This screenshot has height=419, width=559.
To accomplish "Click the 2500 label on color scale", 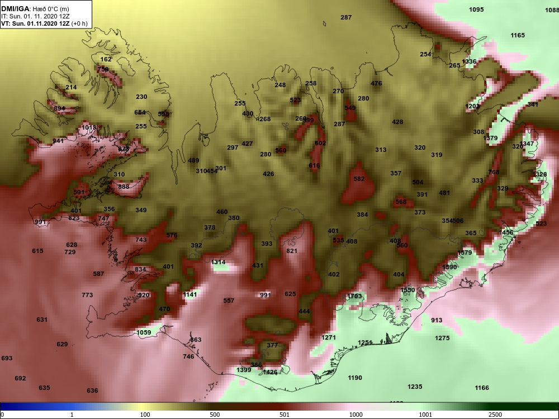I will [x=495, y=415].
